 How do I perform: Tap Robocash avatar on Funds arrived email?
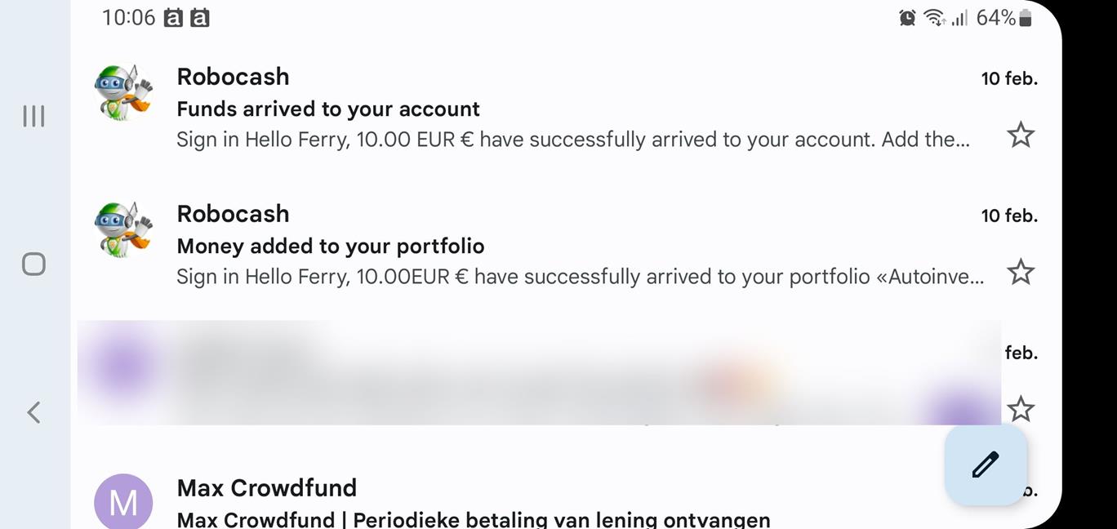point(123,93)
